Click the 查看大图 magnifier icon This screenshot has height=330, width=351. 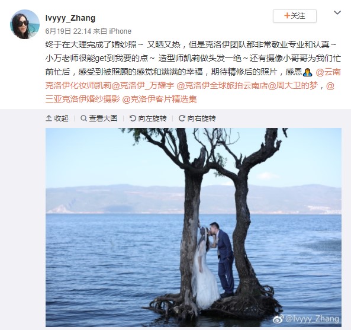[x=83, y=118]
